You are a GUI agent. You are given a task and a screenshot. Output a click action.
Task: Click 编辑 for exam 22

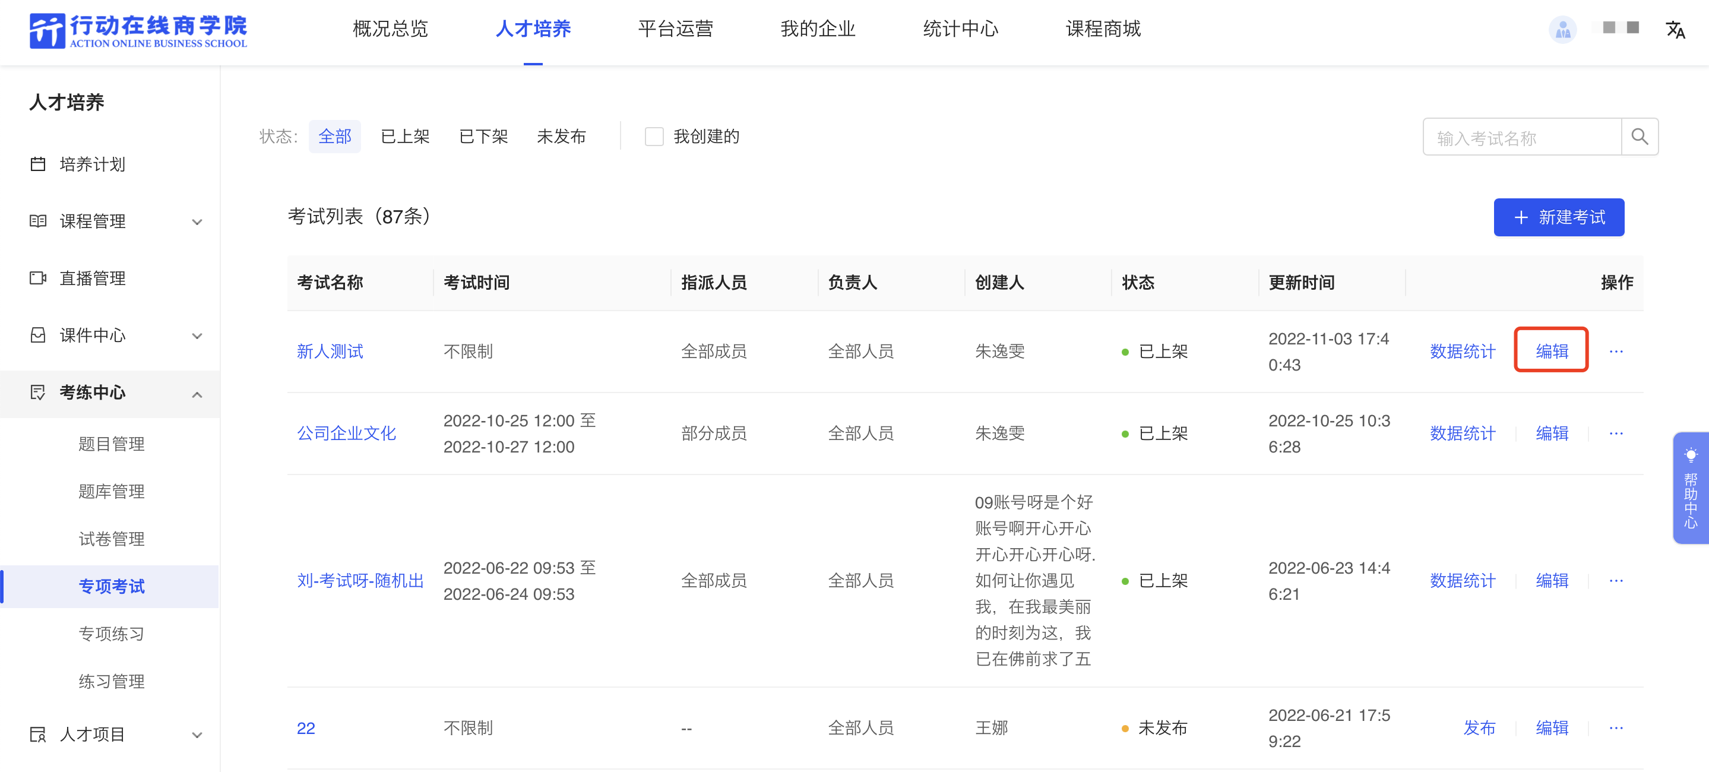pyautogui.click(x=1552, y=727)
